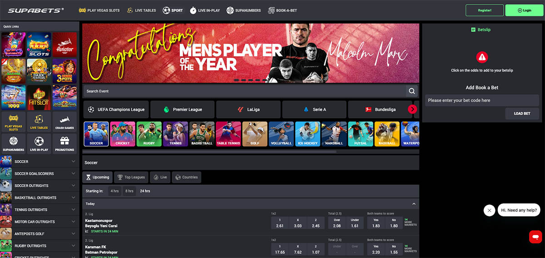Select the Cricket sport icon
Screen dimensions: 545x258
coord(123,134)
